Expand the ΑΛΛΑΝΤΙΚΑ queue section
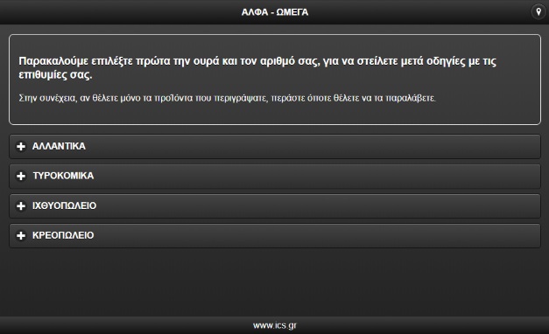549x334 pixels. point(275,147)
